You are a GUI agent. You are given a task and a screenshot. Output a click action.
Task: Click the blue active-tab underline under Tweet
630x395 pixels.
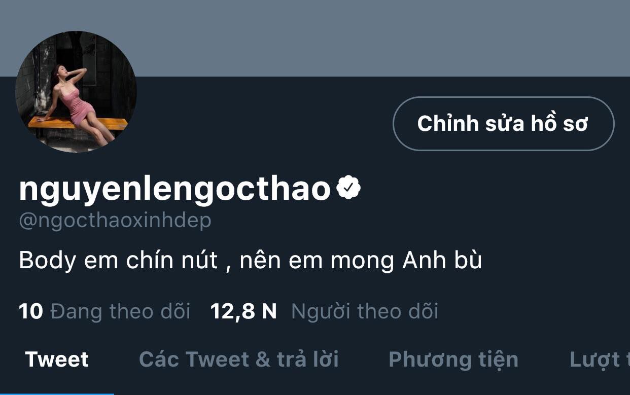pyautogui.click(x=57, y=393)
